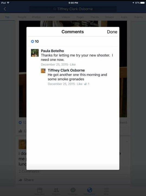The height and width of the screenshot is (196, 146).
Task: Like Paula Botelho's comment
Action: (x=73, y=65)
